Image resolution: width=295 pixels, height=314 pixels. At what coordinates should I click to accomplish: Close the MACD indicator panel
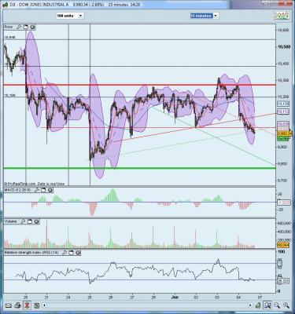[x=50, y=190]
